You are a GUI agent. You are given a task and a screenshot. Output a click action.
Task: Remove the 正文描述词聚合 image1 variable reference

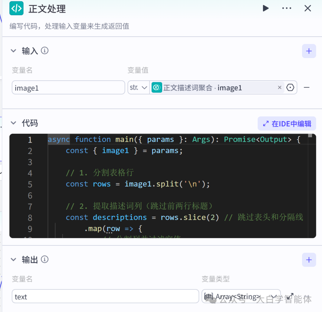(x=279, y=87)
